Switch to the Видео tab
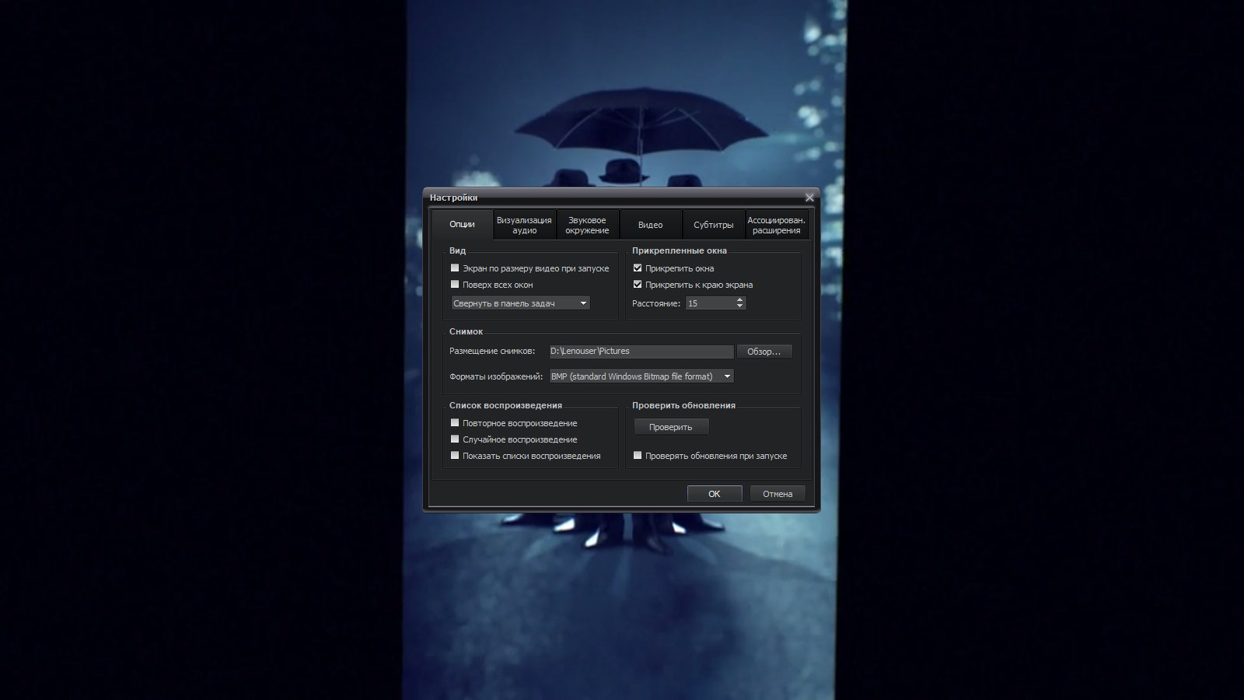The height and width of the screenshot is (700, 1244). pos(650,225)
